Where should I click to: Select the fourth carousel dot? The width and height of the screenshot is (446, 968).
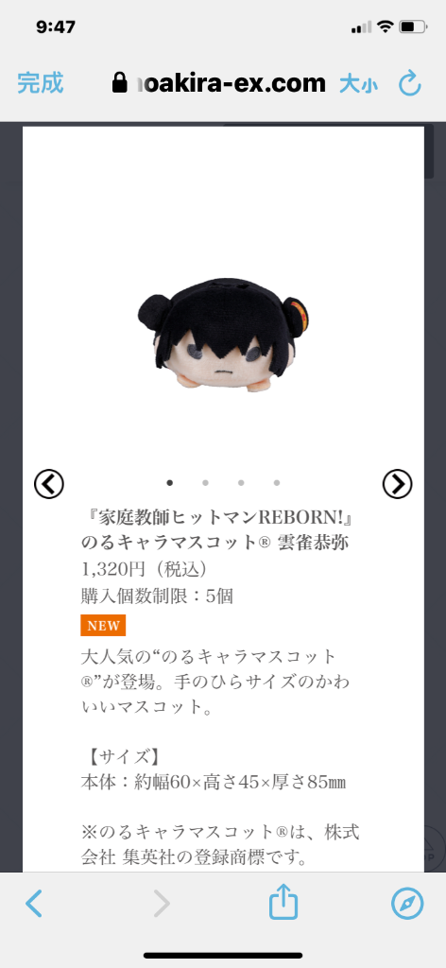(277, 483)
